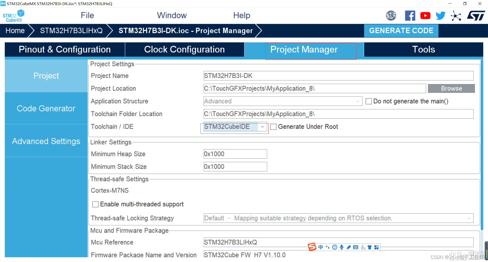Open the Help menu
Screen dimensions: 488x262
click(242, 16)
